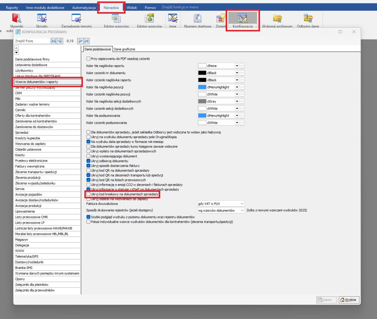Tick Przy zapisywaniu do PDF osadzaj czcionki
Image resolution: width=377 pixels, height=319 pixels.
click(x=88, y=59)
